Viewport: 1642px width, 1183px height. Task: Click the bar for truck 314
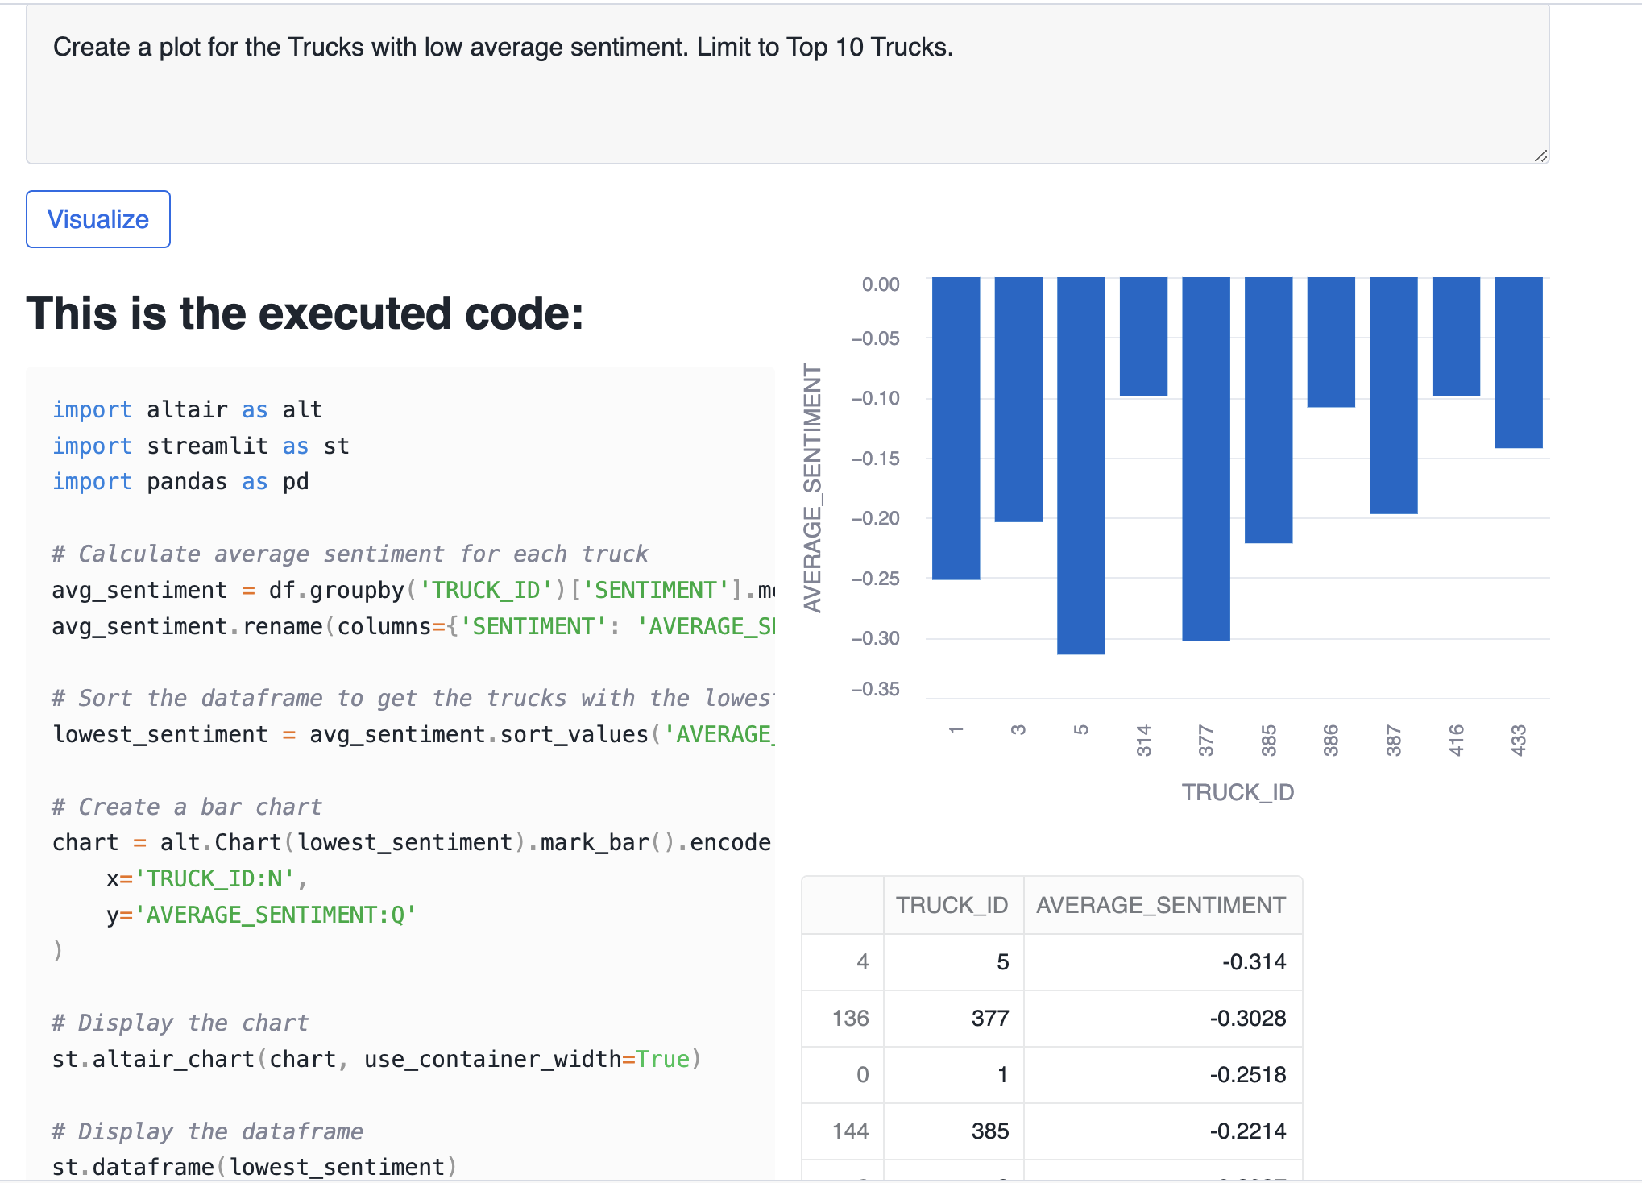click(x=1143, y=336)
